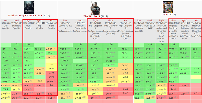The height and width of the screenshot is (103, 202).
Task: Click the 17.4 red cell
Action: 51,73
